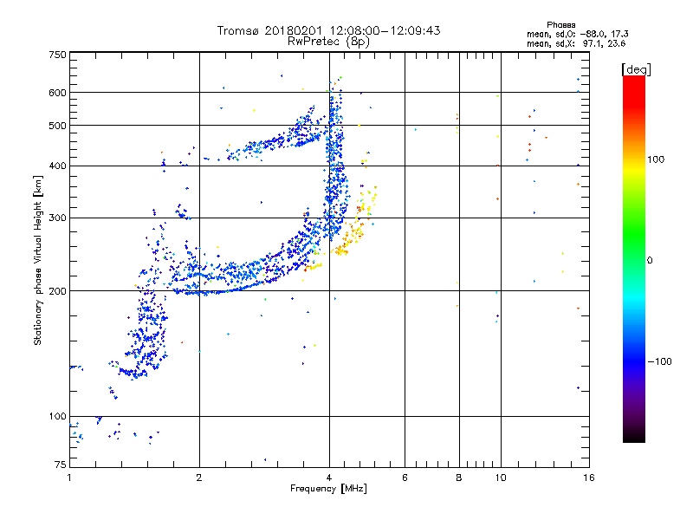Click the x-axis tick label '1'

(x=69, y=478)
